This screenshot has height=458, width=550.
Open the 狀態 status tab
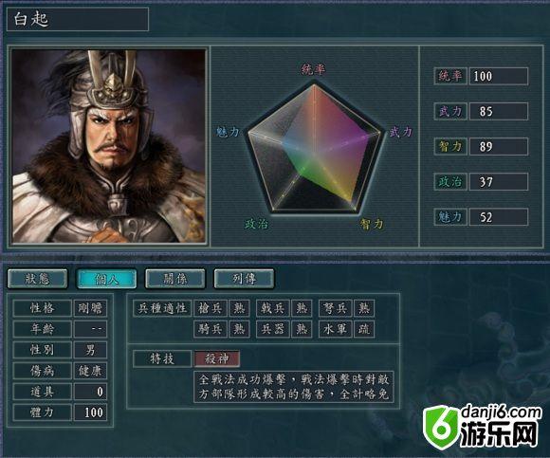(x=37, y=279)
